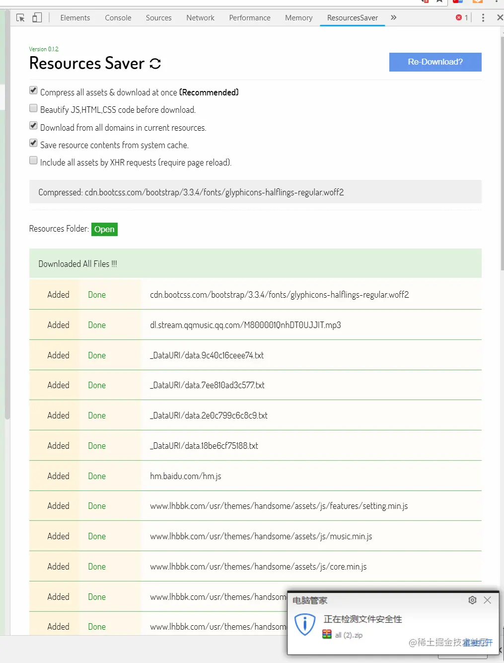Open the Resources Folder
This screenshot has width=504, height=663.
[x=104, y=229]
